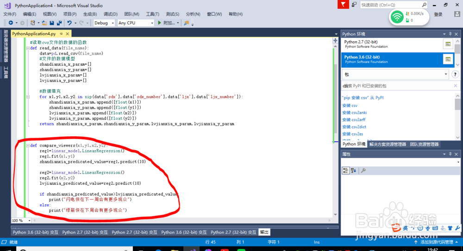Click the help question mark button
The height and width of the screenshot is (251, 463).
[x=455, y=74]
